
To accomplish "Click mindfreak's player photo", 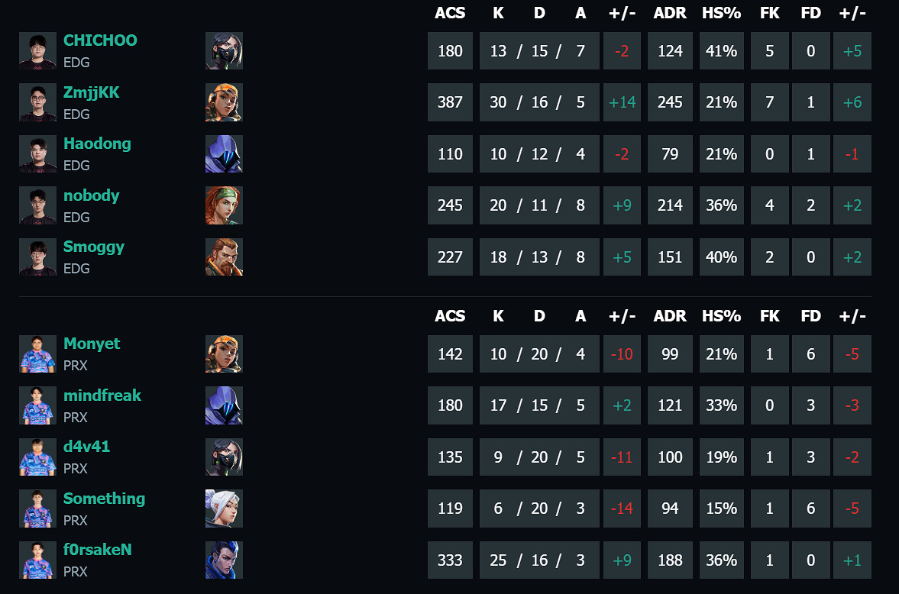I will pyautogui.click(x=37, y=405).
